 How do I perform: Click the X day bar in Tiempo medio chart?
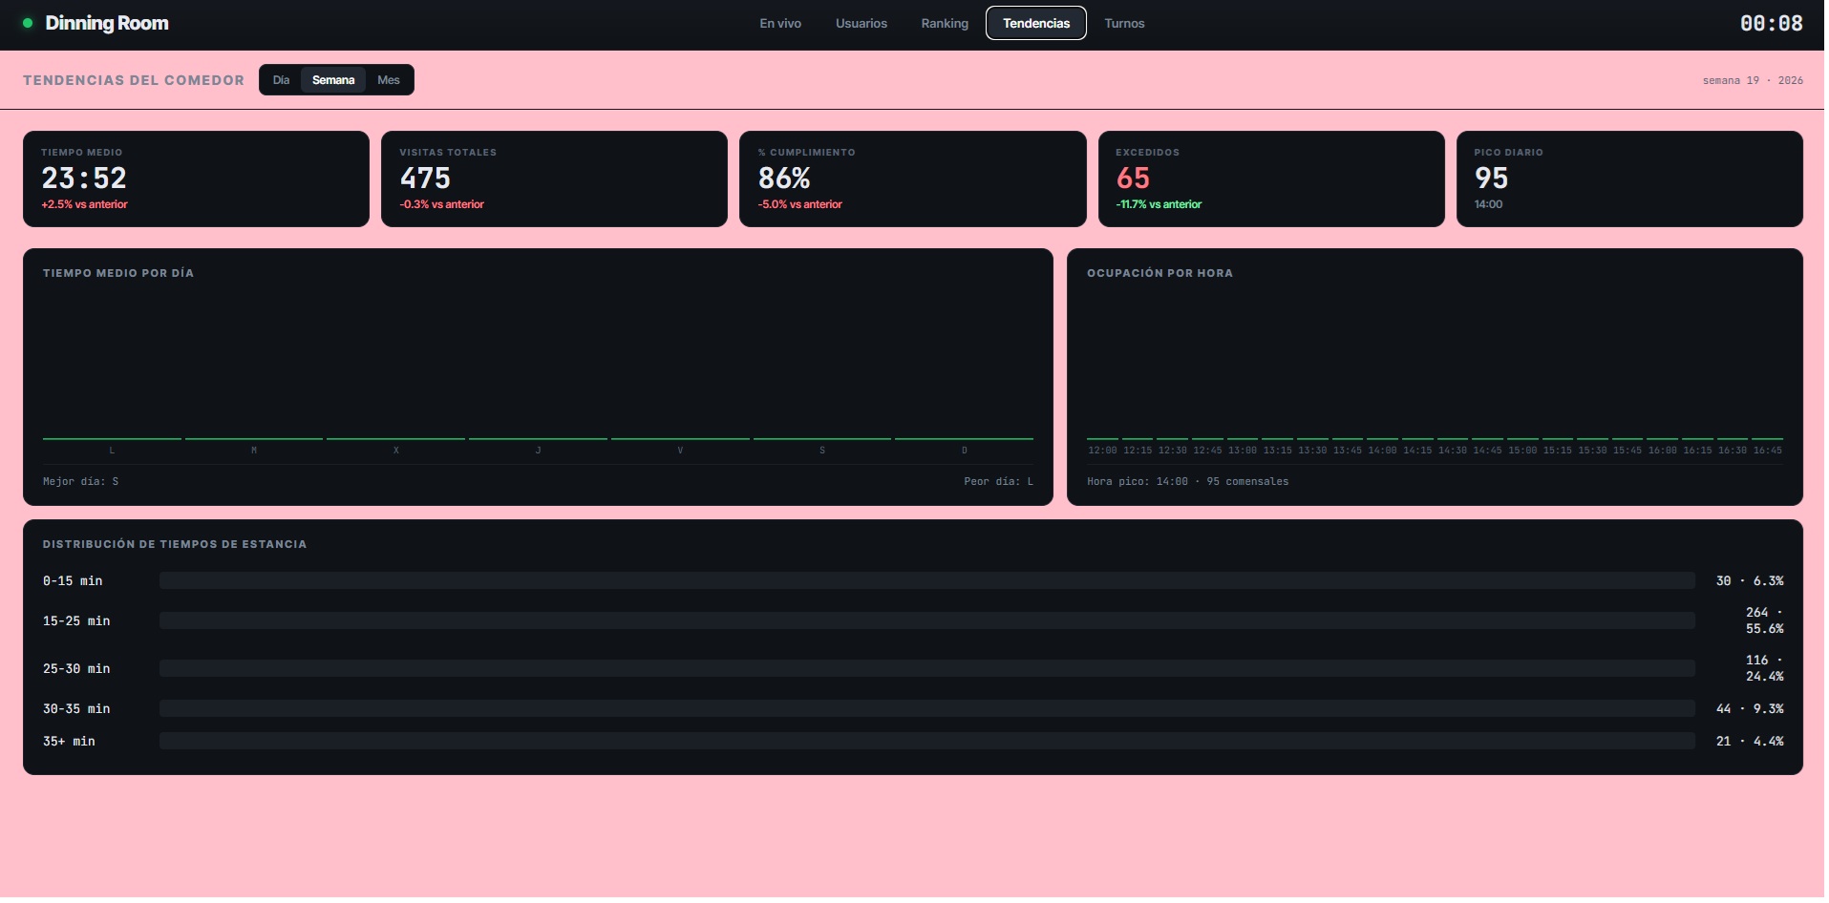pos(397,439)
